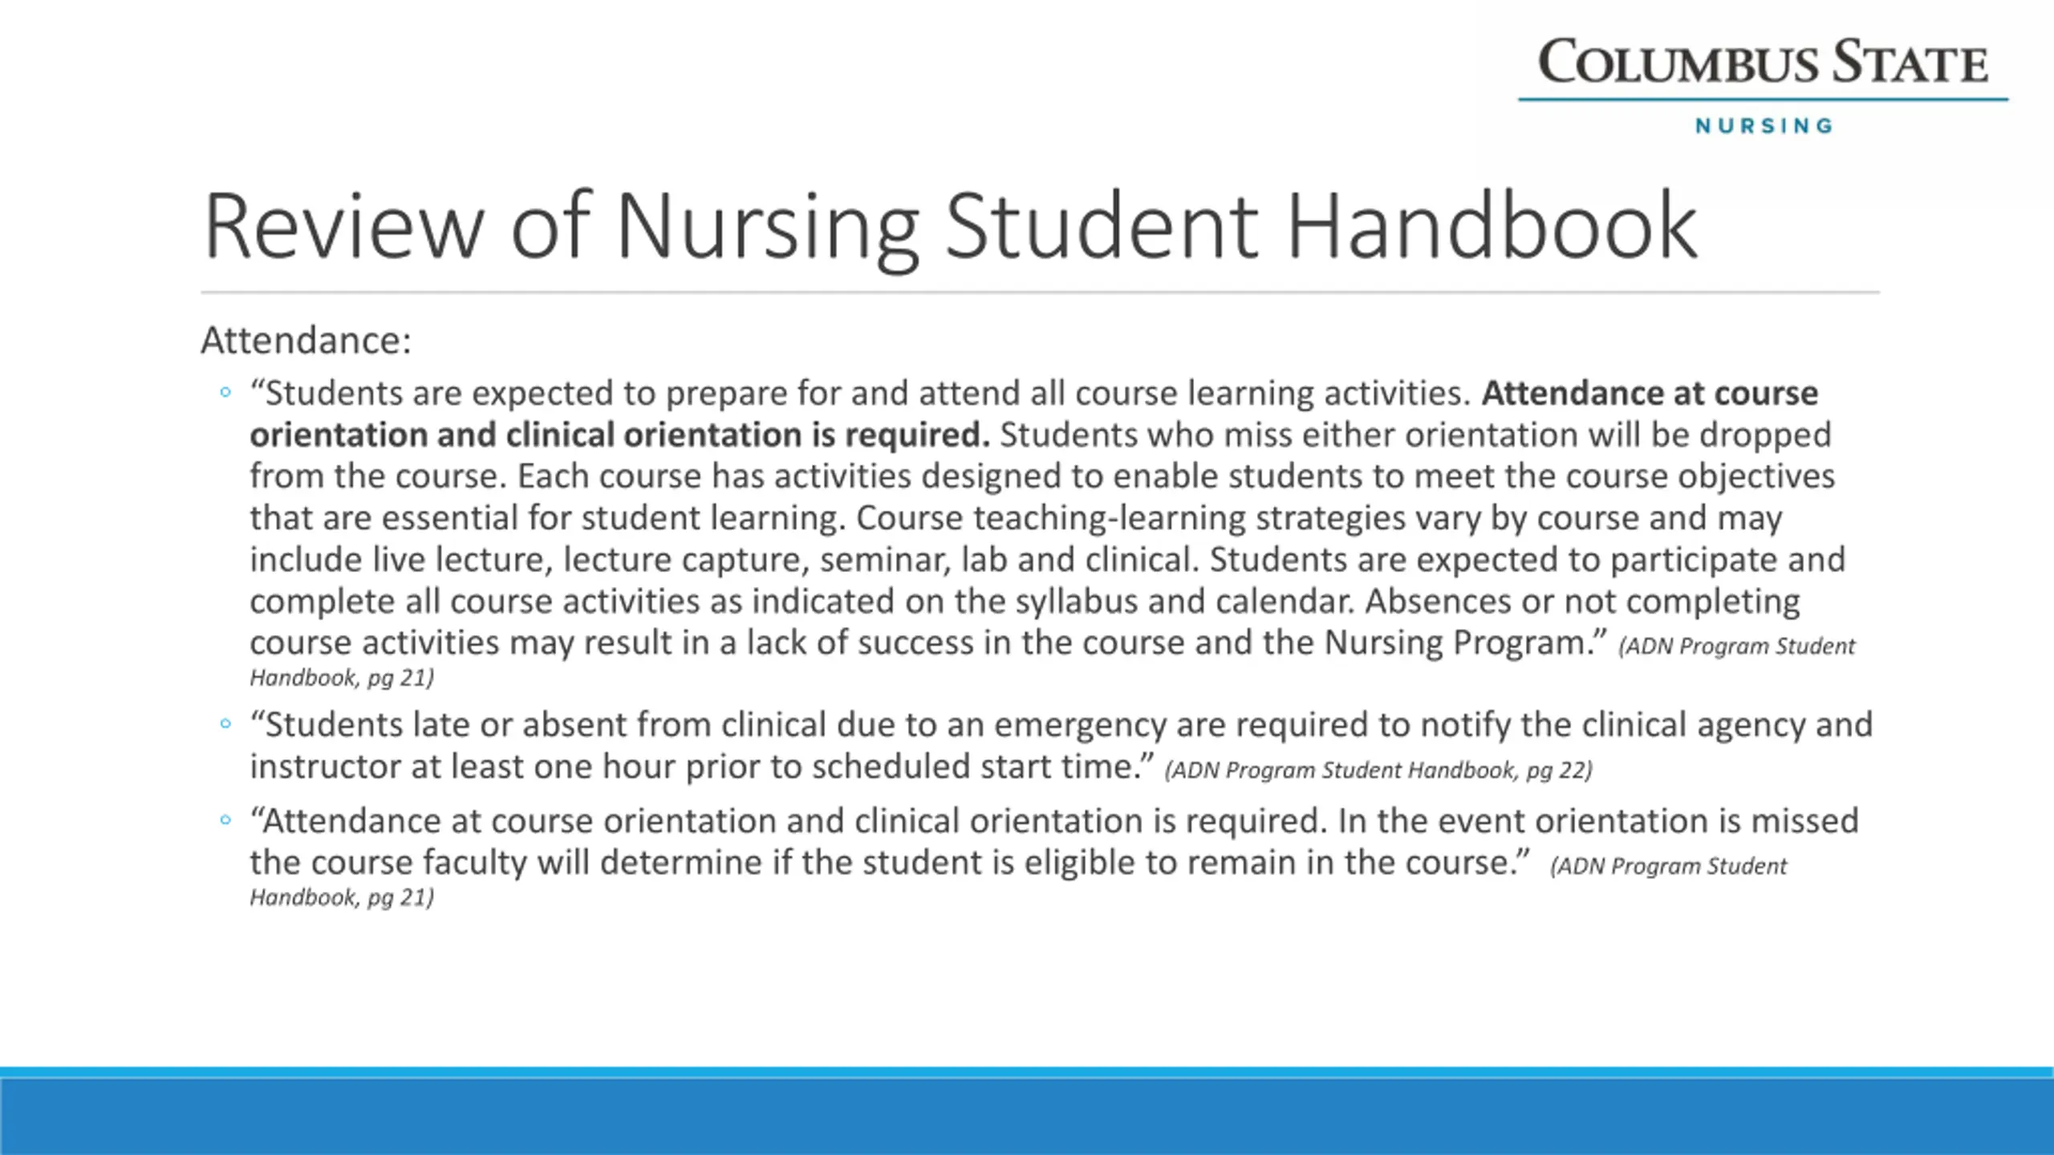Click the Columbus State logo text

[x=1763, y=63]
